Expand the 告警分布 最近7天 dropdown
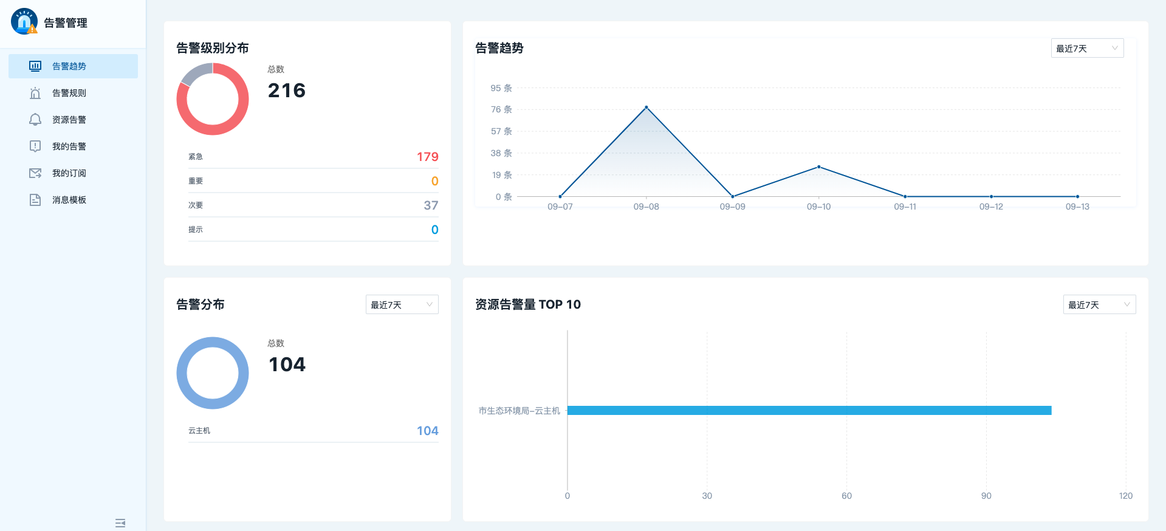This screenshot has width=1166, height=531. (402, 305)
